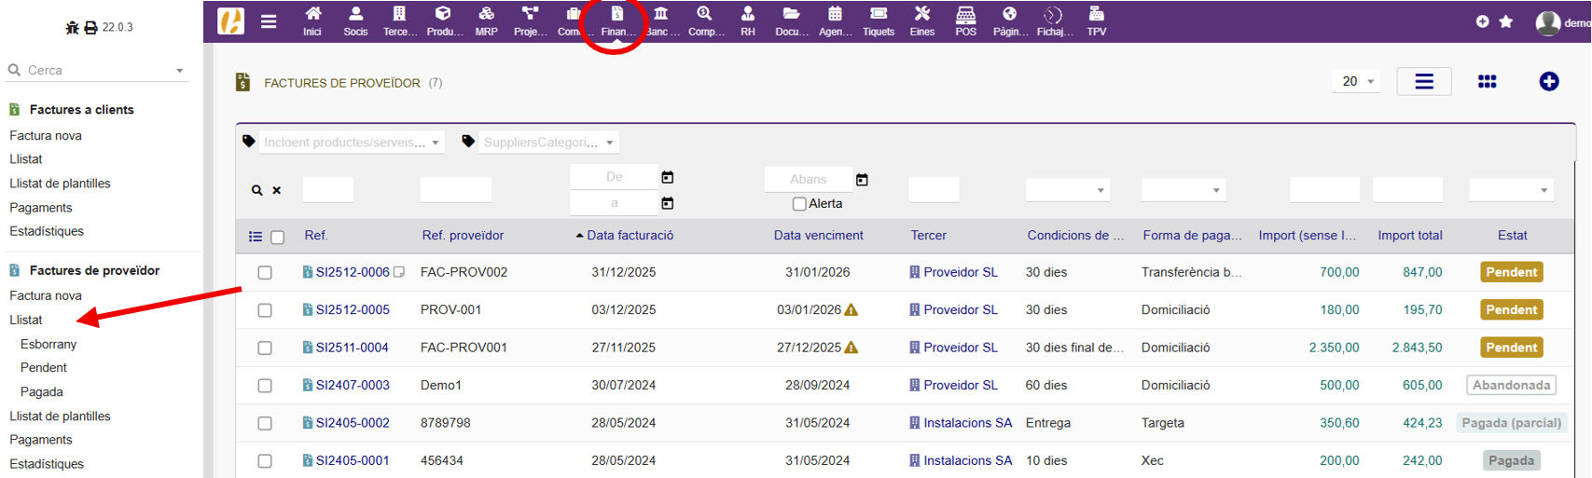This screenshot has width=1592, height=478.
Task: Click the bug report icon
Action: point(72,28)
